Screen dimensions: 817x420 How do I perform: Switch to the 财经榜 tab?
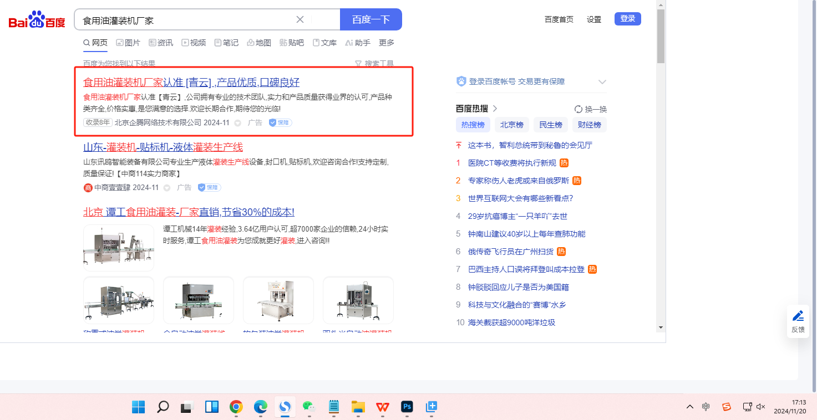click(590, 125)
